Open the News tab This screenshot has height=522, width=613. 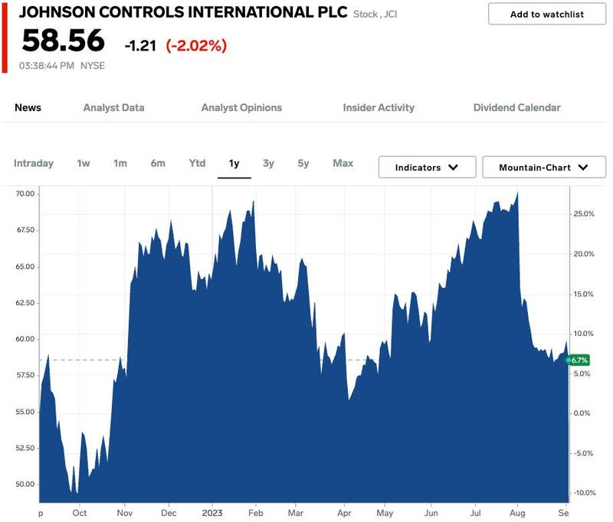click(x=28, y=107)
